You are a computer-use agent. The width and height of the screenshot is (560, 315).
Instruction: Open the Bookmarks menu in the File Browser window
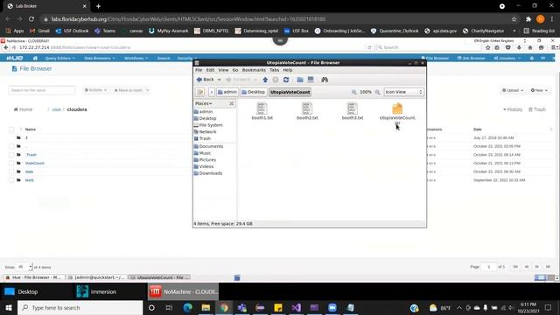pyautogui.click(x=254, y=70)
